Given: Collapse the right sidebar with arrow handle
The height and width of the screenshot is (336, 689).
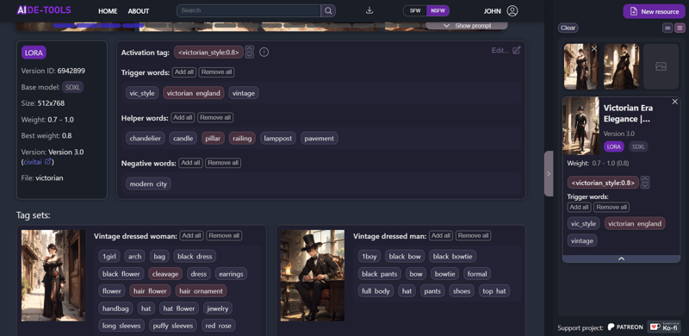Looking at the screenshot, I should 549,173.
